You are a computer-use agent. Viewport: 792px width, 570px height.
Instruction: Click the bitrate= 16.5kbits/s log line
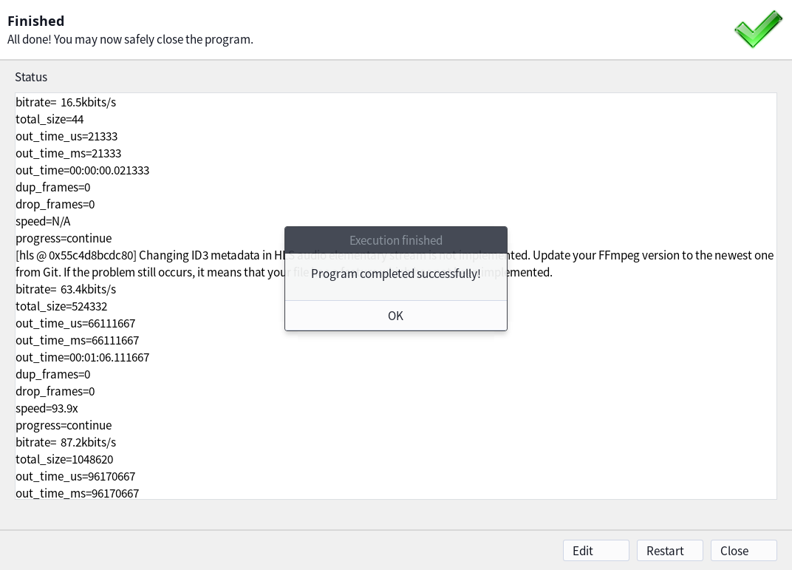click(66, 102)
